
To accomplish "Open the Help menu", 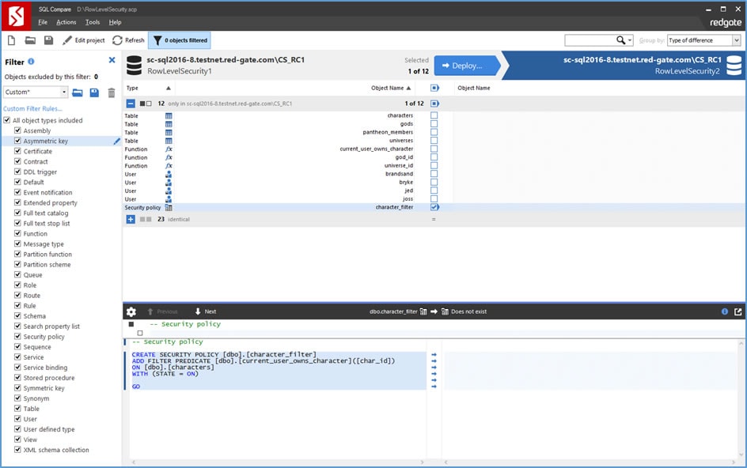I will pyautogui.click(x=115, y=22).
